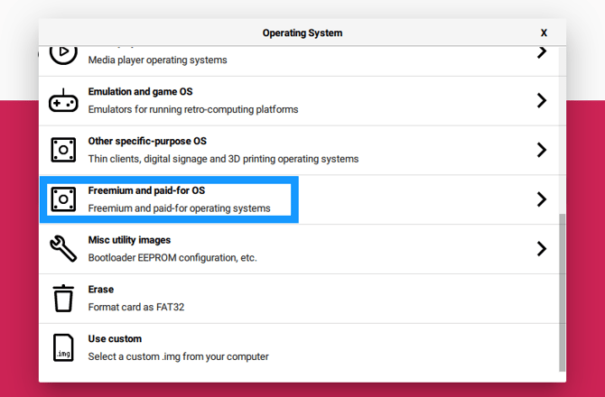Click the media player play icon

click(x=63, y=55)
